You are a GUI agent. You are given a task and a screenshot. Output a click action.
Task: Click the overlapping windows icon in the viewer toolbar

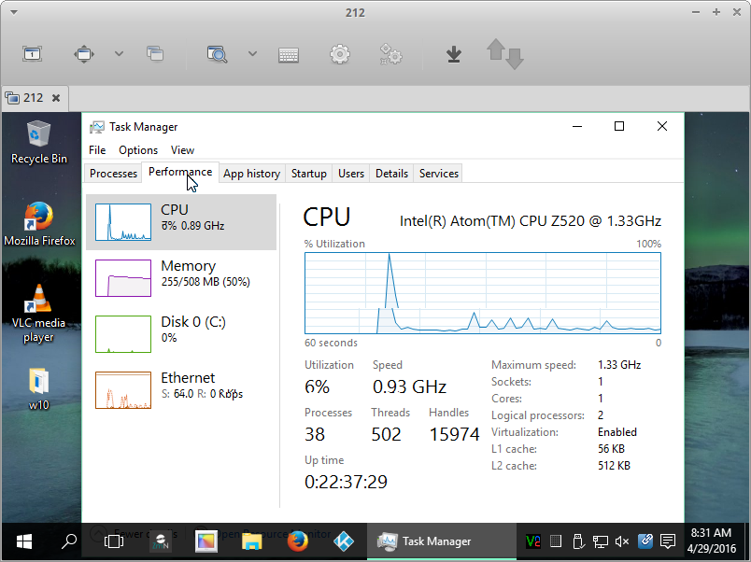[155, 53]
